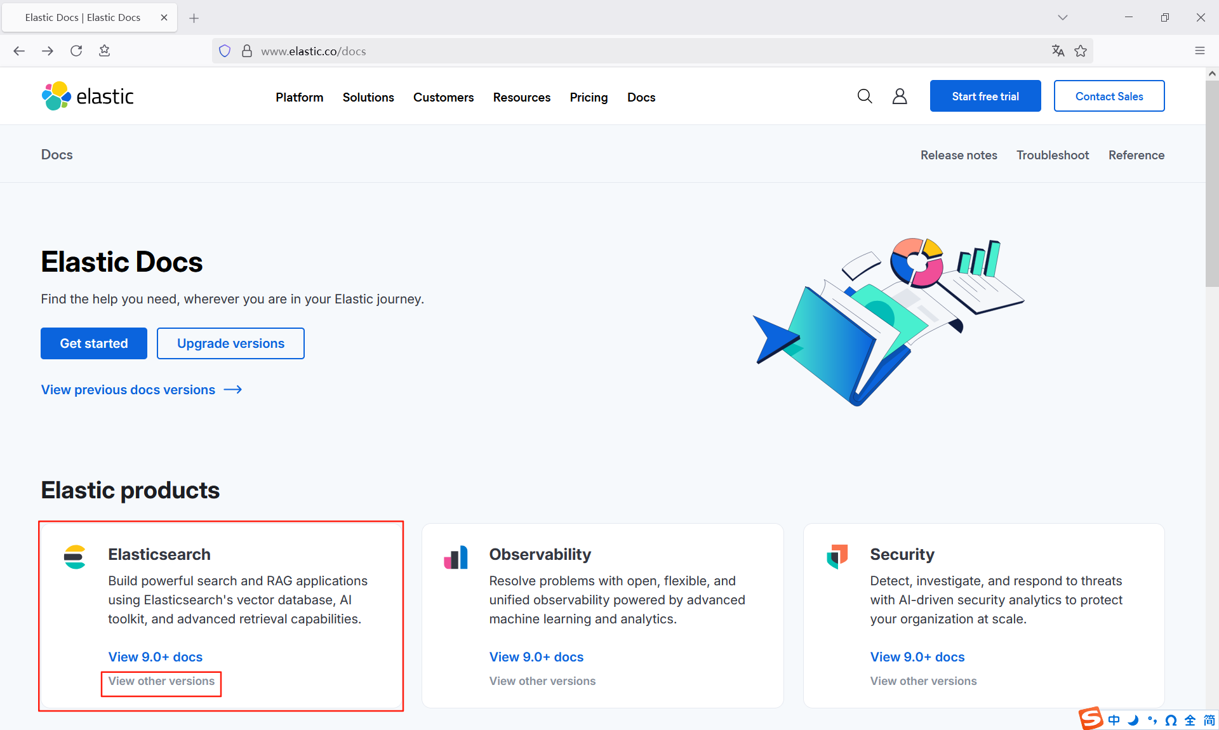Image resolution: width=1219 pixels, height=730 pixels.
Task: Click the user account icon in header
Action: [x=899, y=96]
